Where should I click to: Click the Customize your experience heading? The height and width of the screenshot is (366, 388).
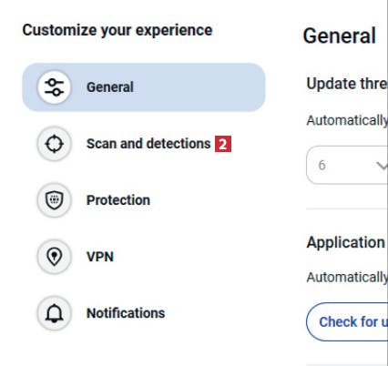(x=117, y=30)
